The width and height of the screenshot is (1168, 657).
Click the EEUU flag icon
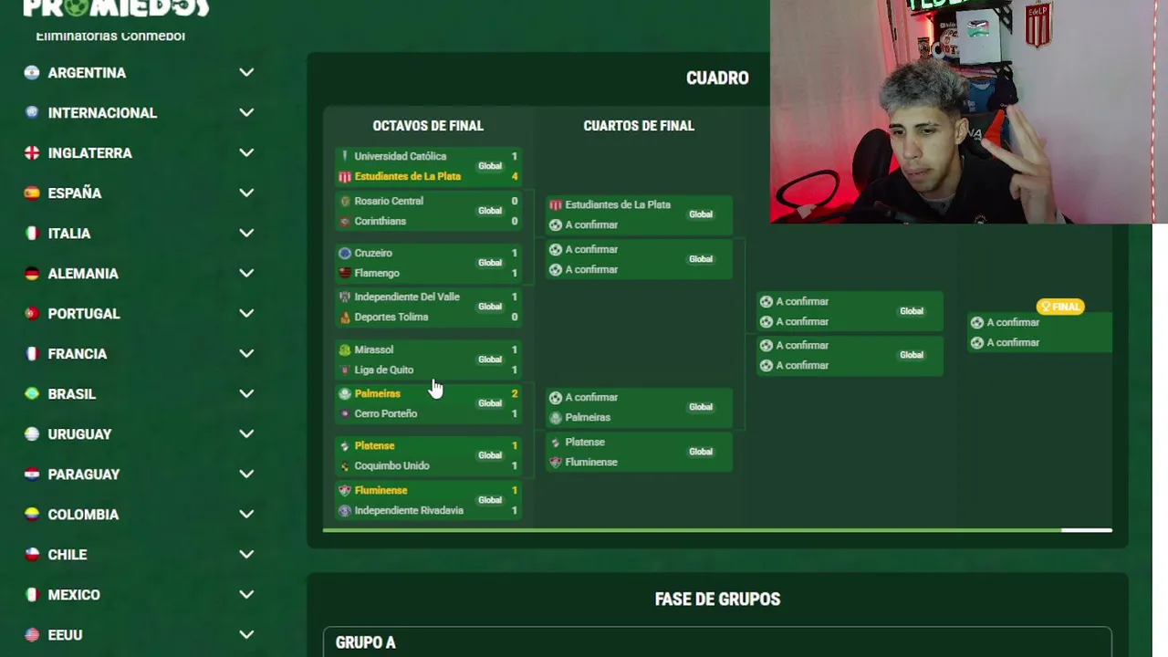click(x=32, y=635)
